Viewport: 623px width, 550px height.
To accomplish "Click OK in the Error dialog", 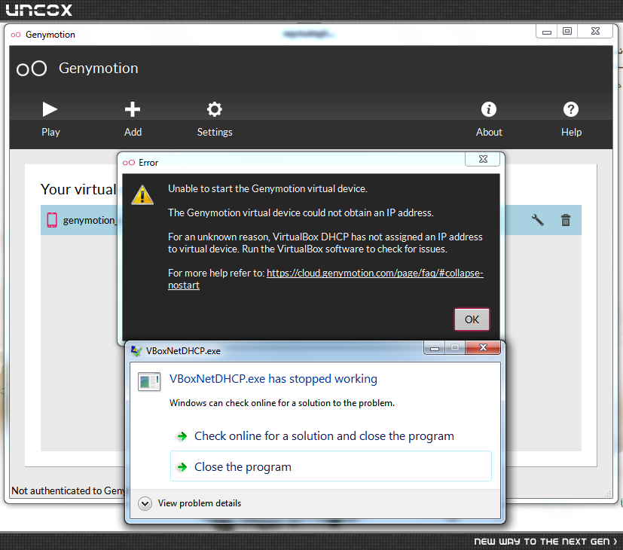I will pos(472,319).
